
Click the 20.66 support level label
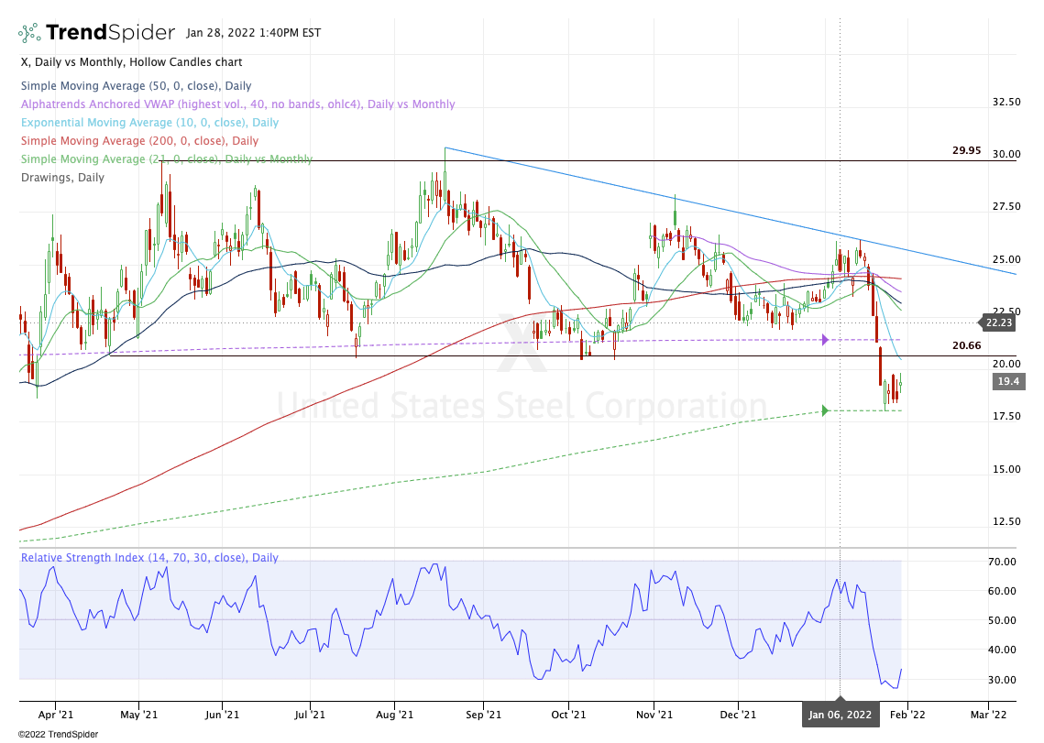(x=965, y=345)
